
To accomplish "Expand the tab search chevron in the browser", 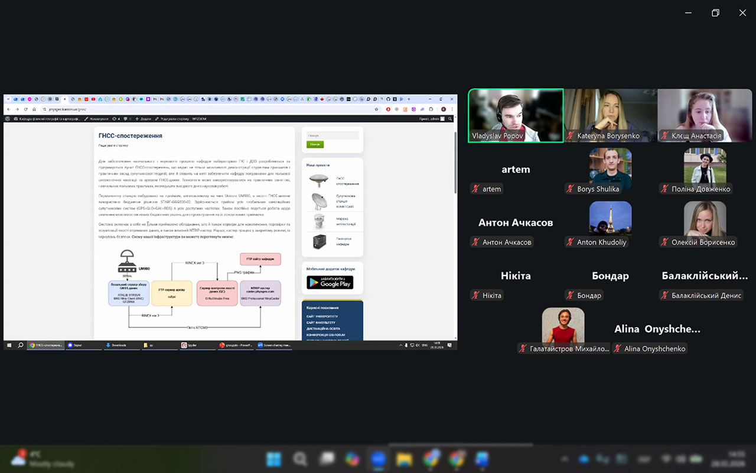I will [x=7, y=99].
